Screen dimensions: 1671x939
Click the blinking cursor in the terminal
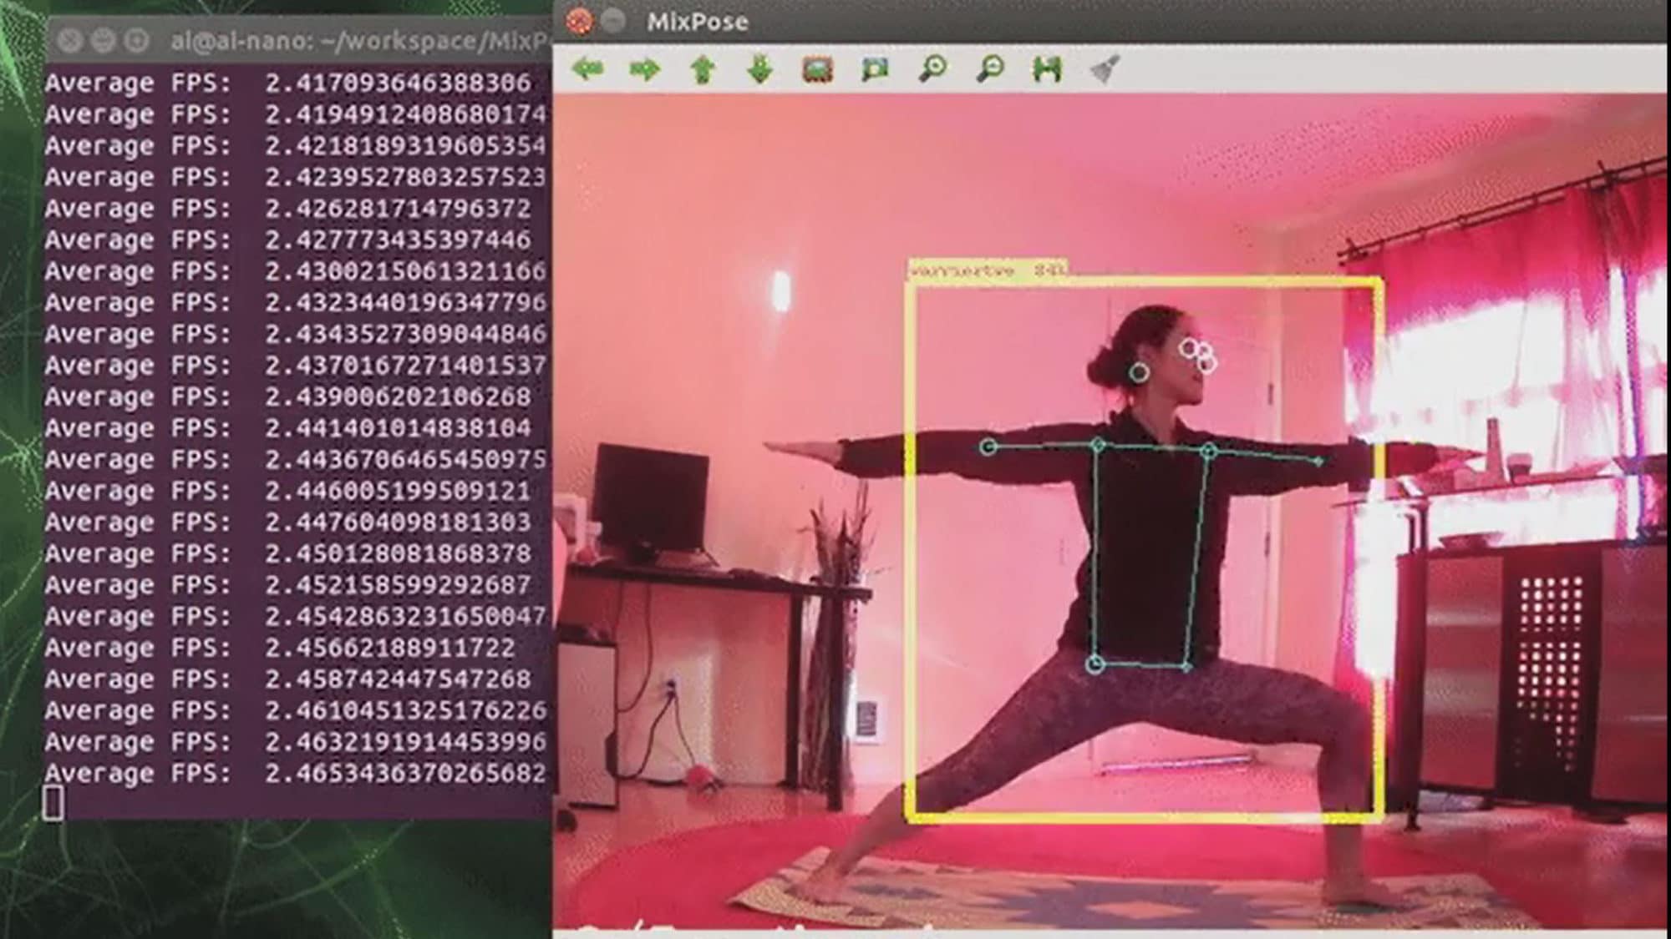click(x=53, y=804)
